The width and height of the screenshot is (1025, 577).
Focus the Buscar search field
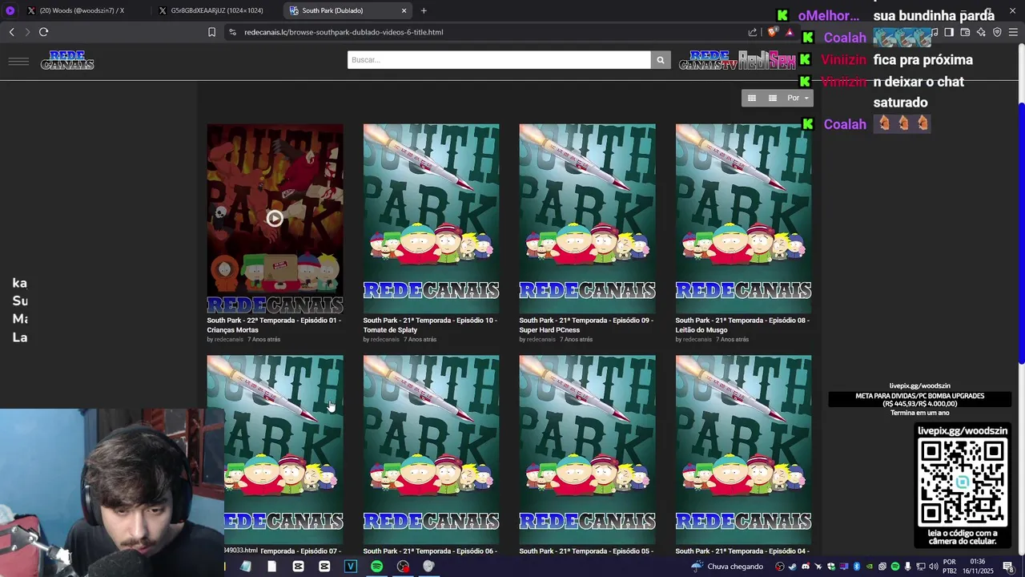click(499, 60)
